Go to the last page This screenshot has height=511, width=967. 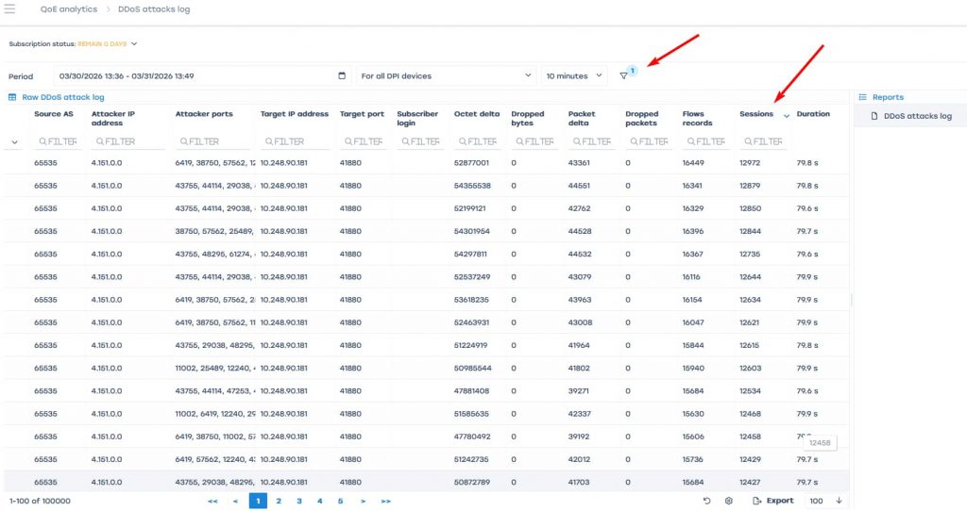pos(385,502)
